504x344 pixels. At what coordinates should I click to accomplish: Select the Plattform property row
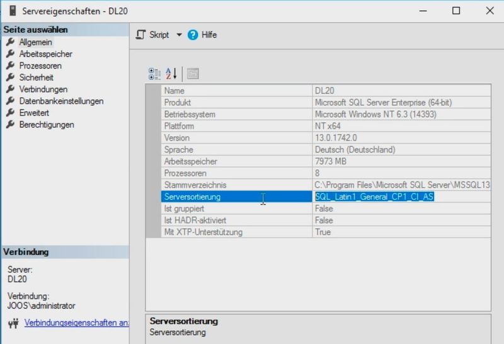[x=326, y=126]
